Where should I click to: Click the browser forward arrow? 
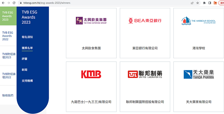(9, 3)
